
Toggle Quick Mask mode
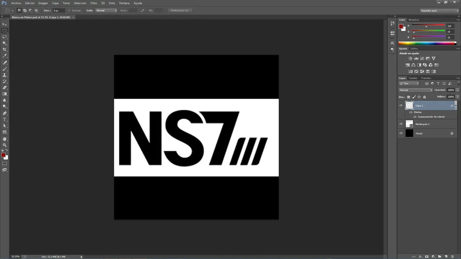coord(5,163)
